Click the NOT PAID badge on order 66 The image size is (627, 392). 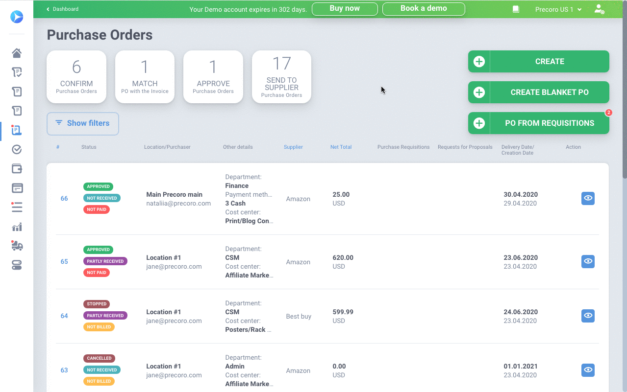point(97,209)
